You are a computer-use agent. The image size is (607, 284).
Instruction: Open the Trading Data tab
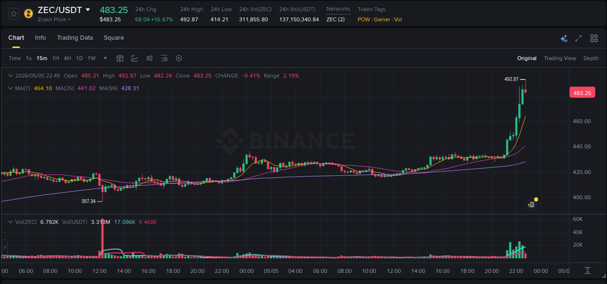click(x=75, y=38)
